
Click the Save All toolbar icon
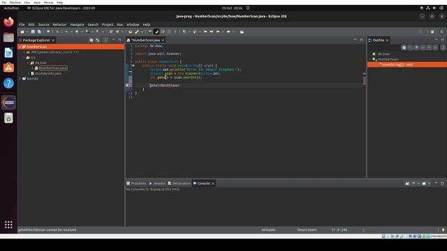click(39, 32)
